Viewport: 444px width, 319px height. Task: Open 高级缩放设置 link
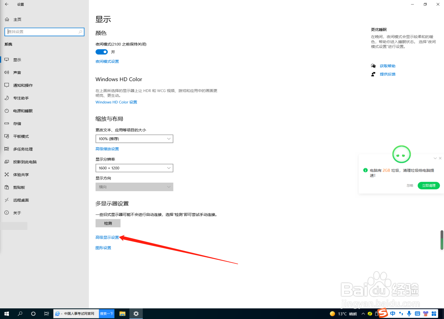(107, 149)
